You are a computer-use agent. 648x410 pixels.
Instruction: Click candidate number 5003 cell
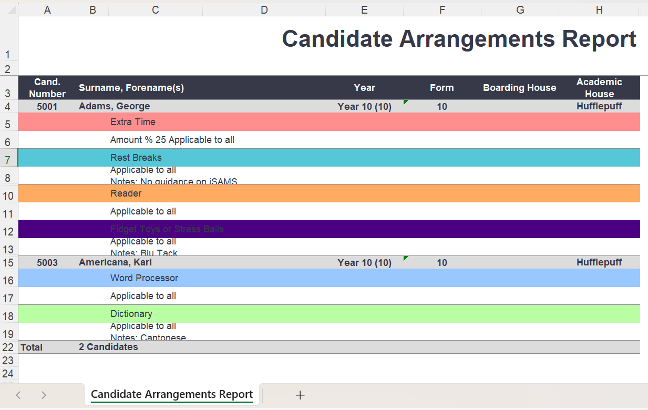click(47, 262)
